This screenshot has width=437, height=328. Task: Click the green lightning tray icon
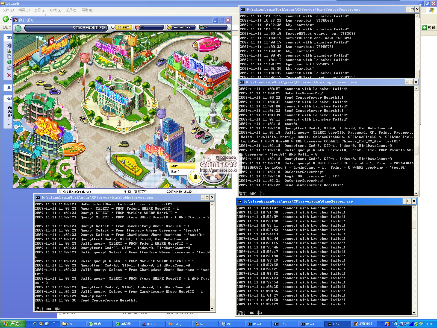click(421, 324)
